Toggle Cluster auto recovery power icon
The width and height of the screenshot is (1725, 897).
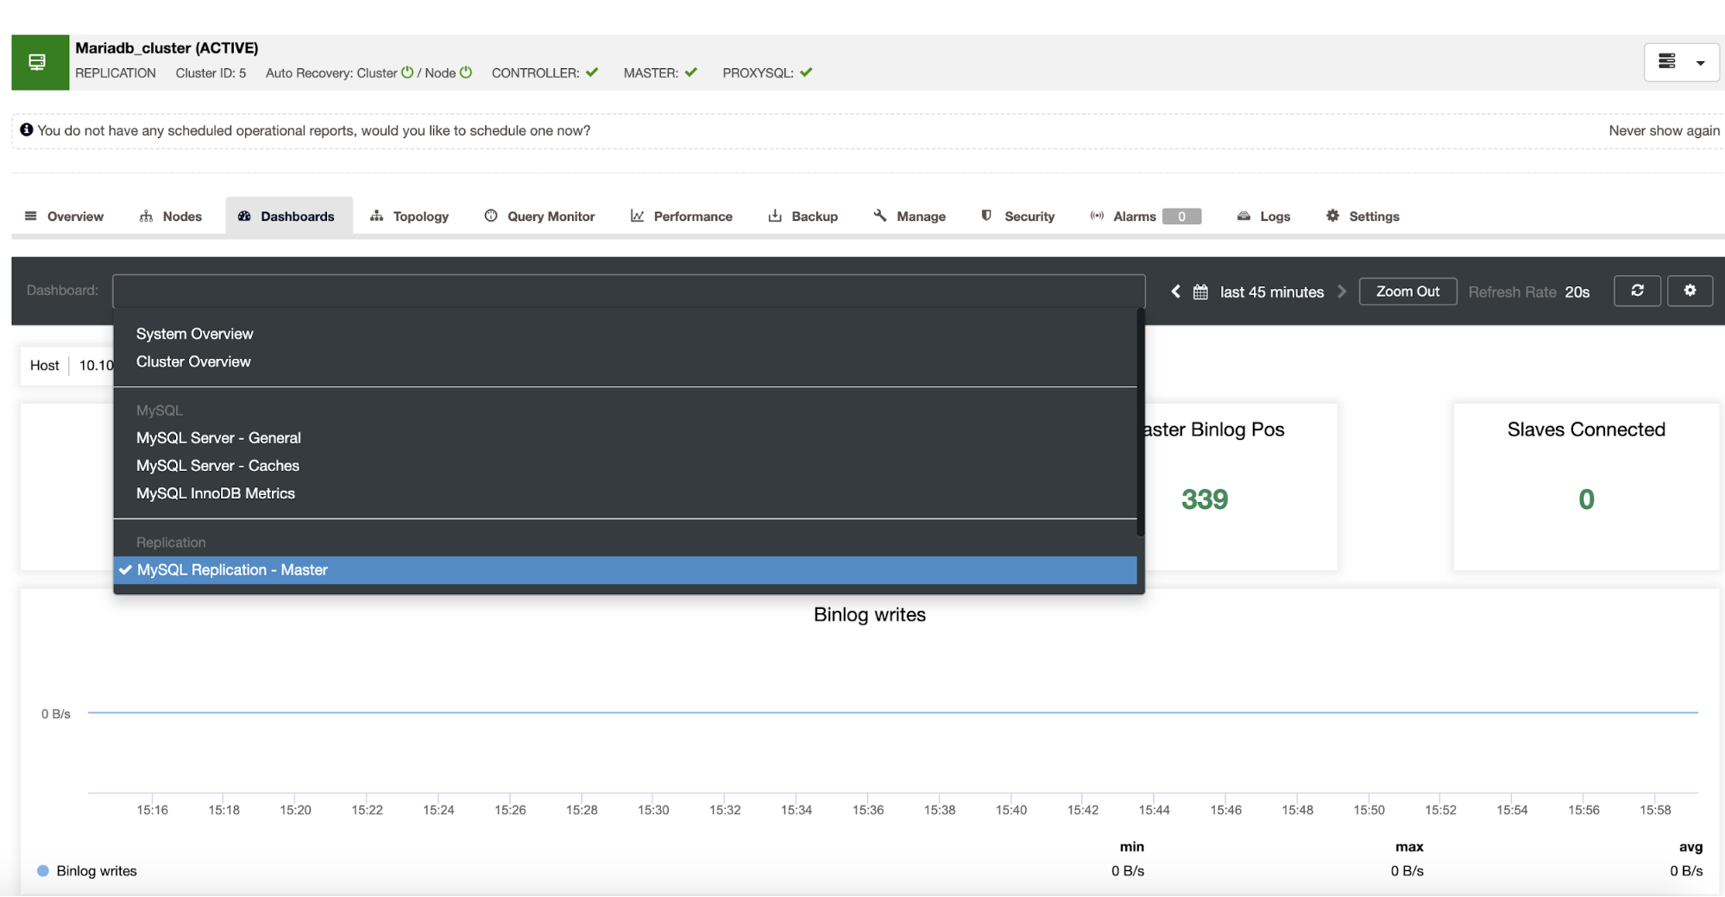click(407, 72)
